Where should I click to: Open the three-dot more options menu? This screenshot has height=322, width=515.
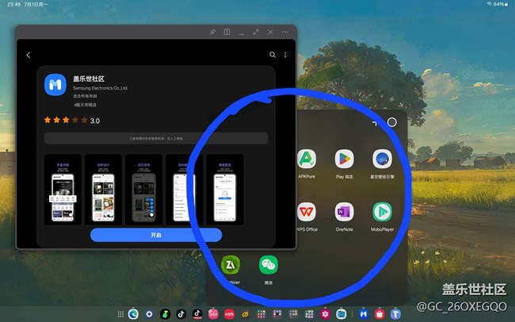(285, 55)
